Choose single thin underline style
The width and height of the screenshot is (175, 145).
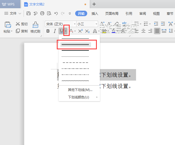coord(75,38)
